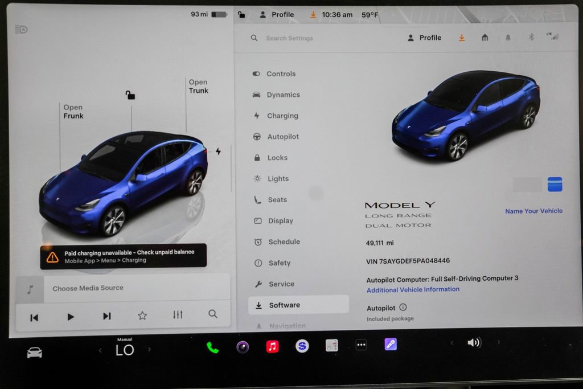583x389 pixels.
Task: Open Bluetooth settings
Action: click(x=531, y=37)
